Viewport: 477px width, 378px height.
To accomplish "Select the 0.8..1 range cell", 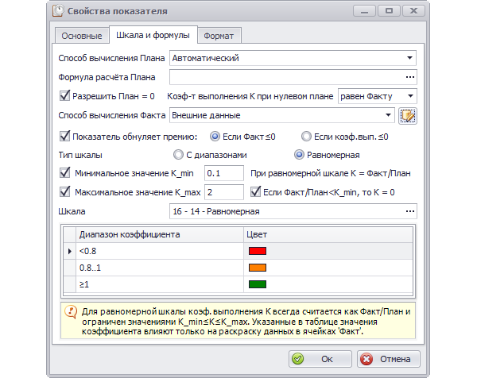I will coord(160,268).
